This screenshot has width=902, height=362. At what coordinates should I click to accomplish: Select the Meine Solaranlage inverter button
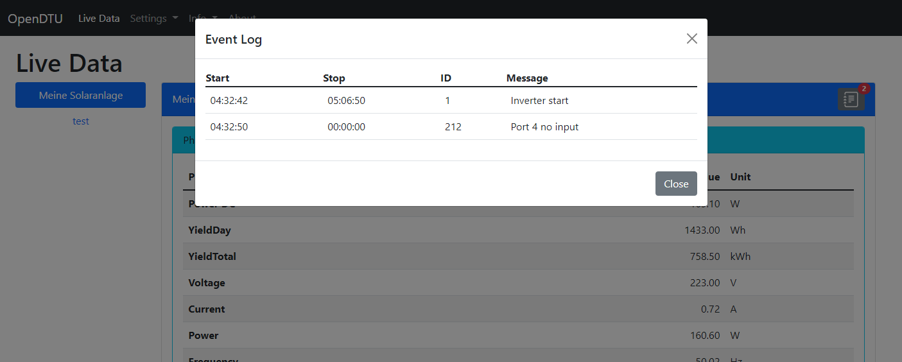tap(80, 95)
